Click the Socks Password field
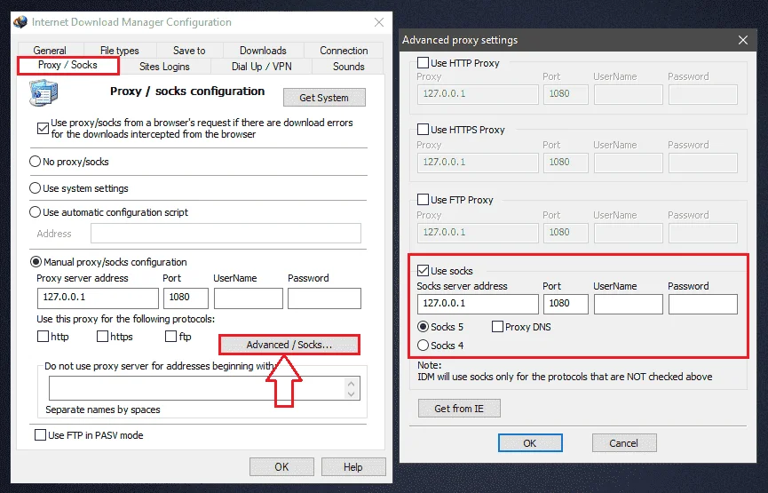Image resolution: width=768 pixels, height=493 pixels. pos(703,304)
